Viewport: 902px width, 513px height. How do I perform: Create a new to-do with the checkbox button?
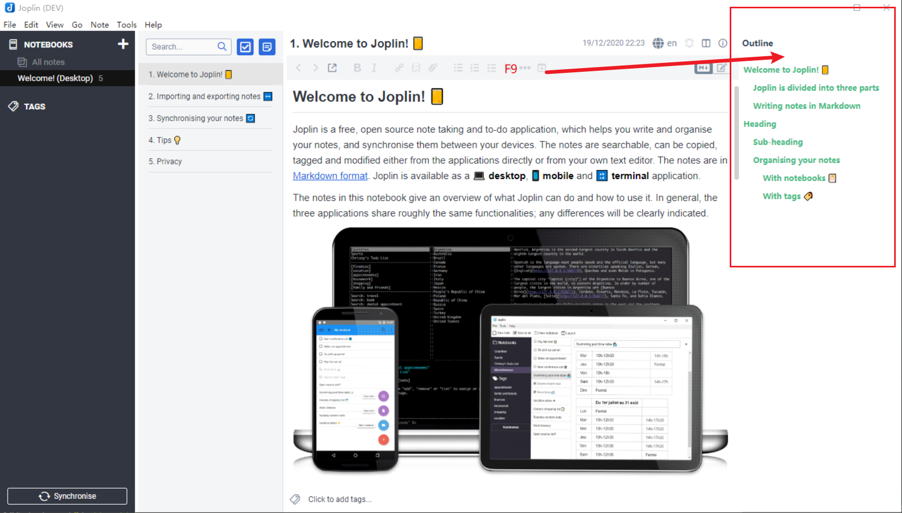click(x=245, y=47)
